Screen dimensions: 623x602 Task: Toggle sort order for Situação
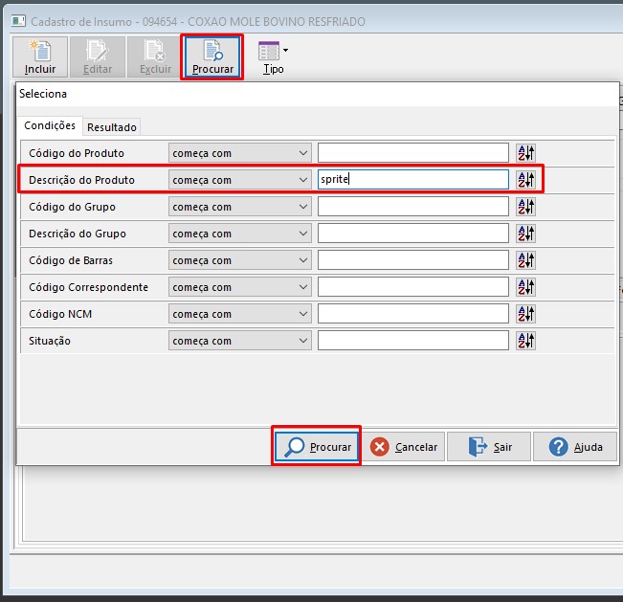526,341
